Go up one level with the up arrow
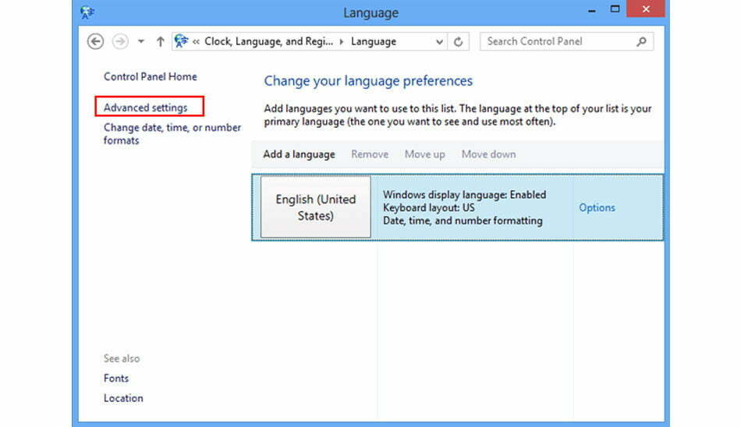This screenshot has height=427, width=741. pos(160,41)
